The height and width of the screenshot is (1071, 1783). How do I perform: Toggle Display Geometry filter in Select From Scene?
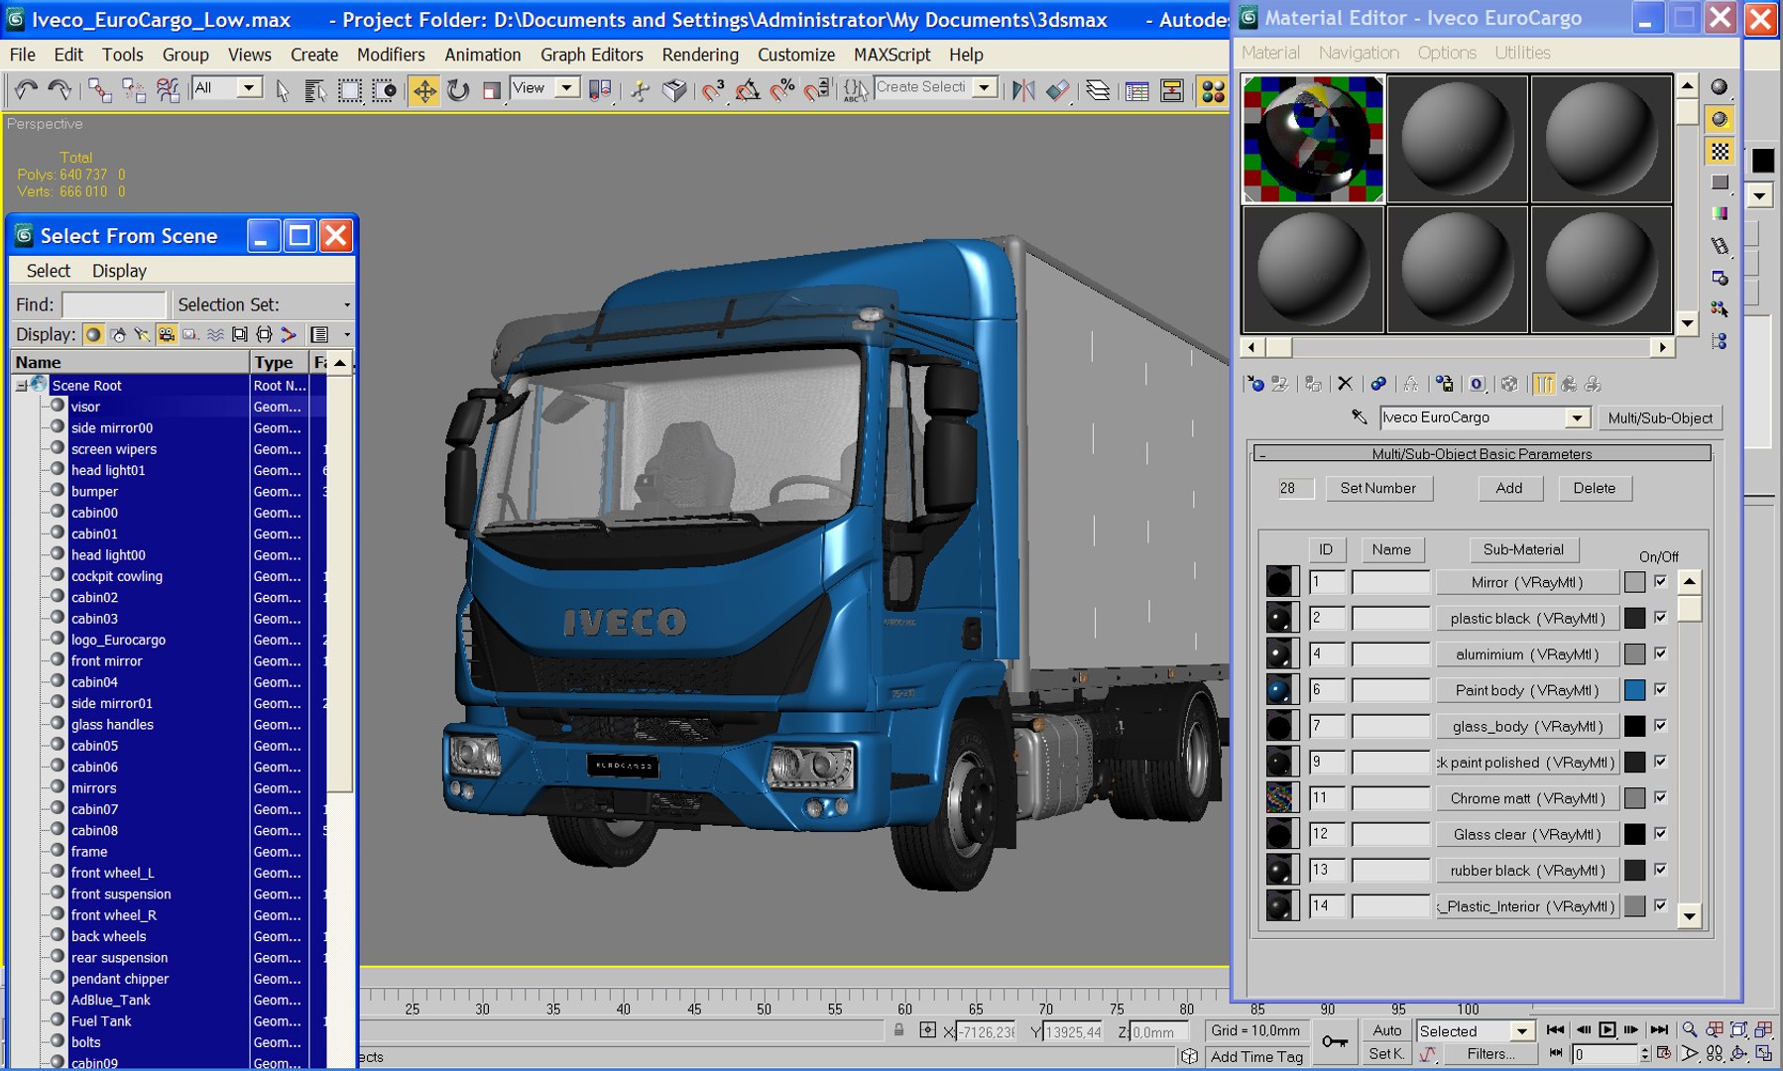(x=93, y=334)
